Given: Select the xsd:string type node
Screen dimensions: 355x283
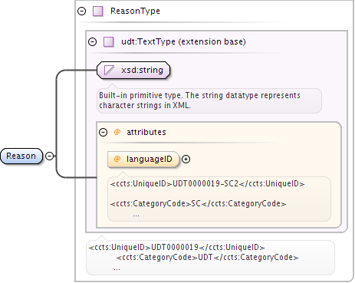Looking at the screenshot, I should 133,70.
